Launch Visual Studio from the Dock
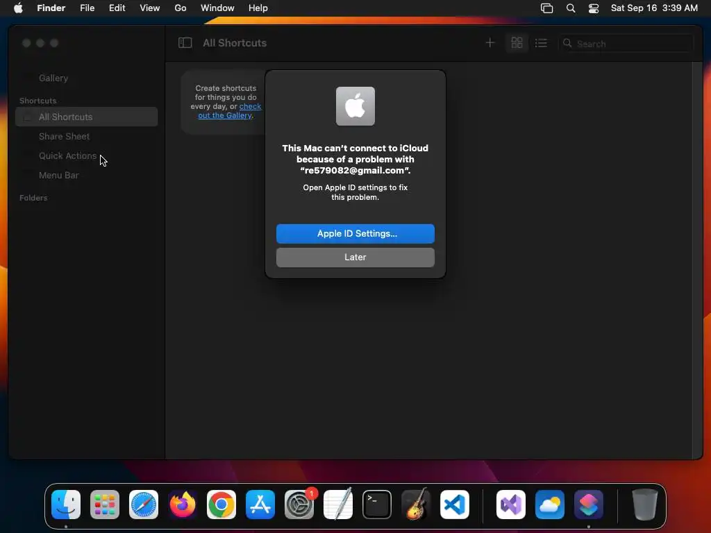711x533 pixels. click(511, 505)
